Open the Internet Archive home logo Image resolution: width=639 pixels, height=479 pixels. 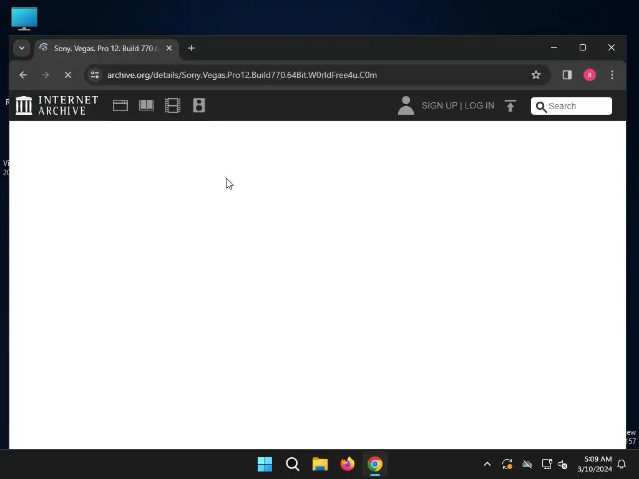click(x=57, y=105)
